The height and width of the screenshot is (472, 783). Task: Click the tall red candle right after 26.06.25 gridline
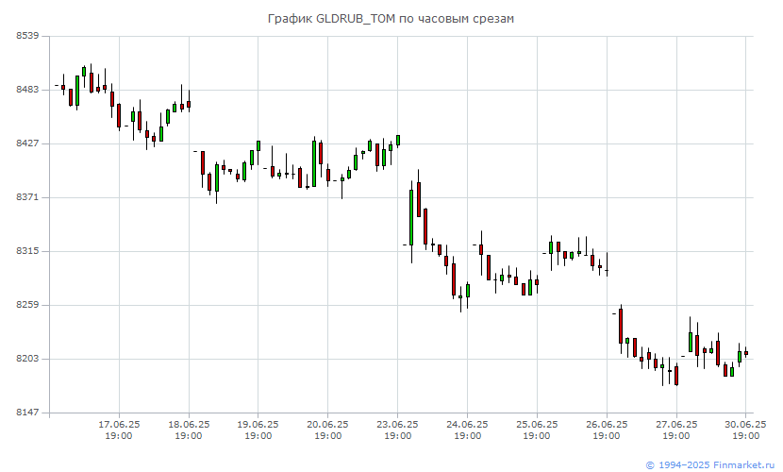[621, 326]
